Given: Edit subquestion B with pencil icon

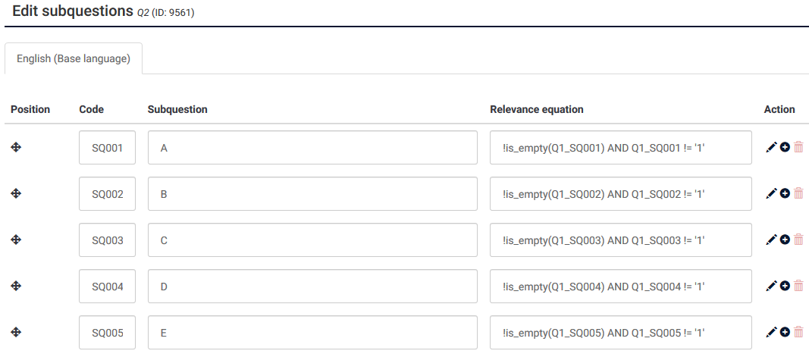Looking at the screenshot, I should point(771,194).
